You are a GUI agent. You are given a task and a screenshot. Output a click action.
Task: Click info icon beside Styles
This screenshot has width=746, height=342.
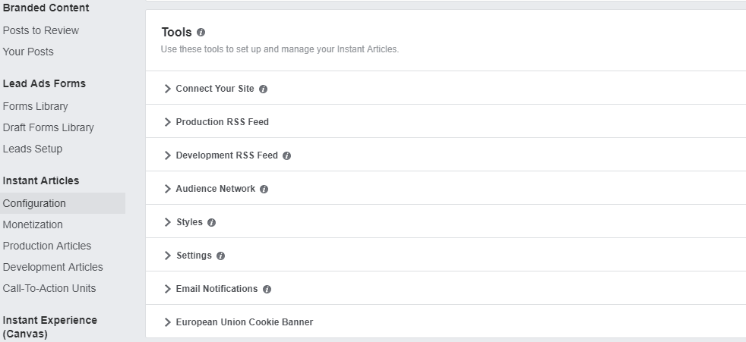click(x=211, y=222)
